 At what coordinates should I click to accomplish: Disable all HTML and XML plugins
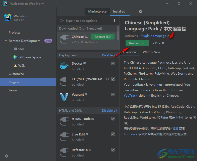pos(109,111)
